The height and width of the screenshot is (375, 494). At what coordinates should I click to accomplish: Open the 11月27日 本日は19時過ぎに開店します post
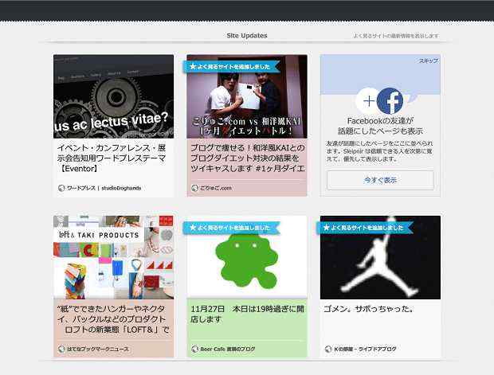tap(246, 313)
